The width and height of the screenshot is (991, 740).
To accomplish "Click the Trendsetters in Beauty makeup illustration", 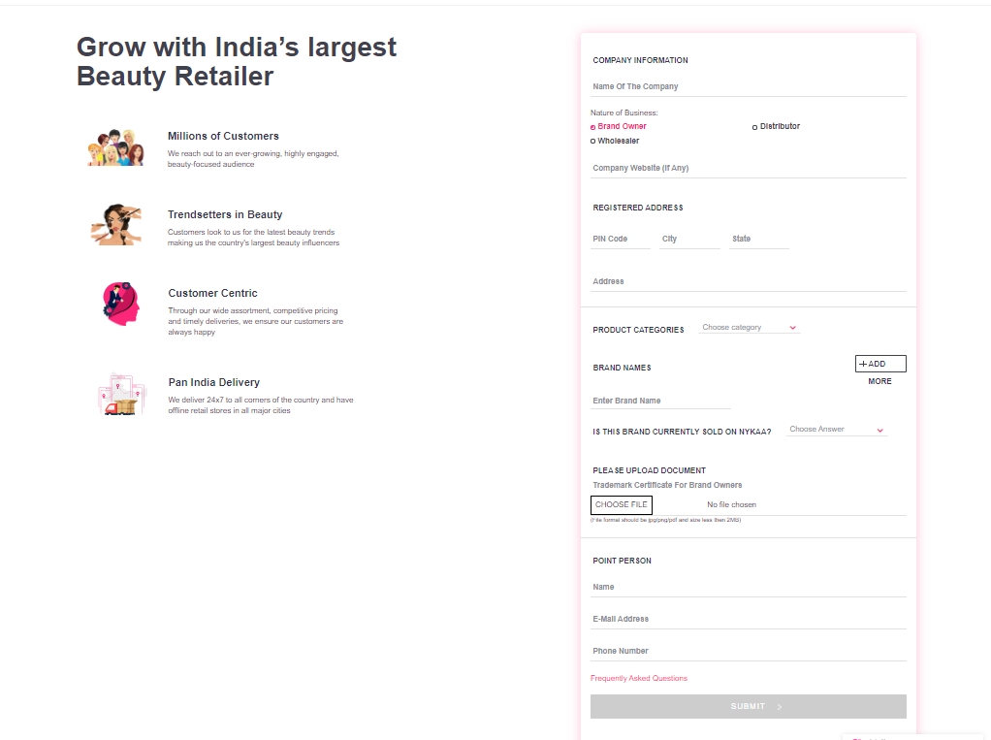I will 117,225.
